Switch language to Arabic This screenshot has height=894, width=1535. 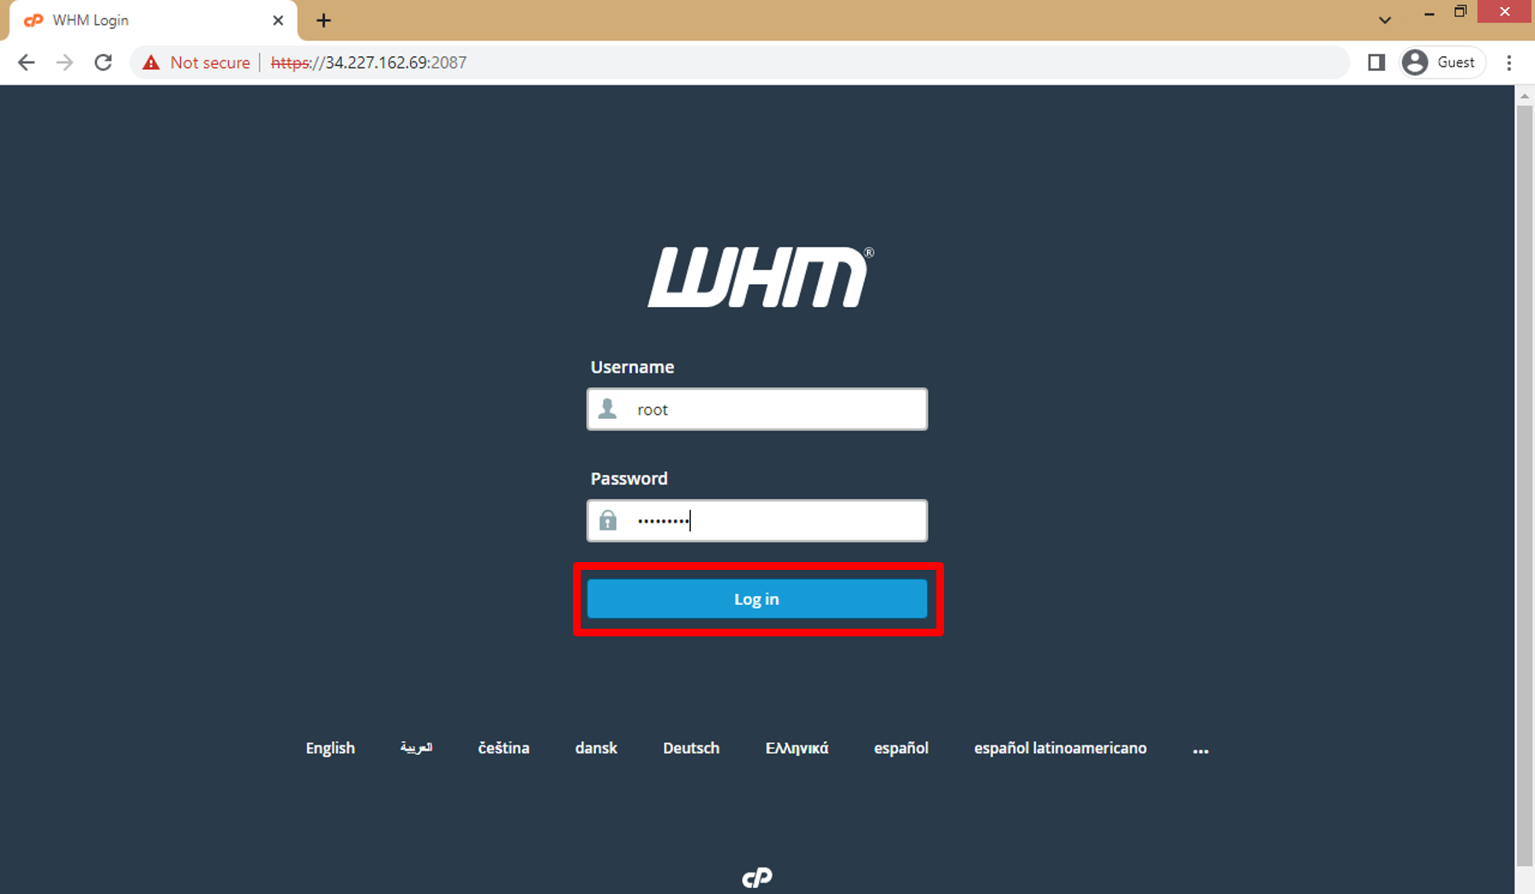tap(416, 748)
